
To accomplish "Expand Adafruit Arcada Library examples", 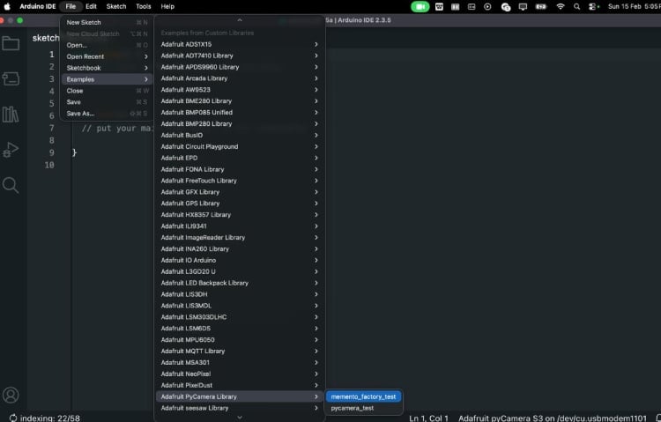I will coord(240,78).
